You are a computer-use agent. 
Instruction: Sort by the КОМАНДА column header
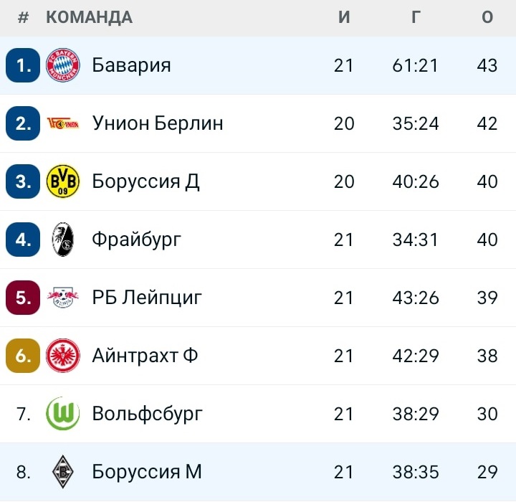[89, 17]
